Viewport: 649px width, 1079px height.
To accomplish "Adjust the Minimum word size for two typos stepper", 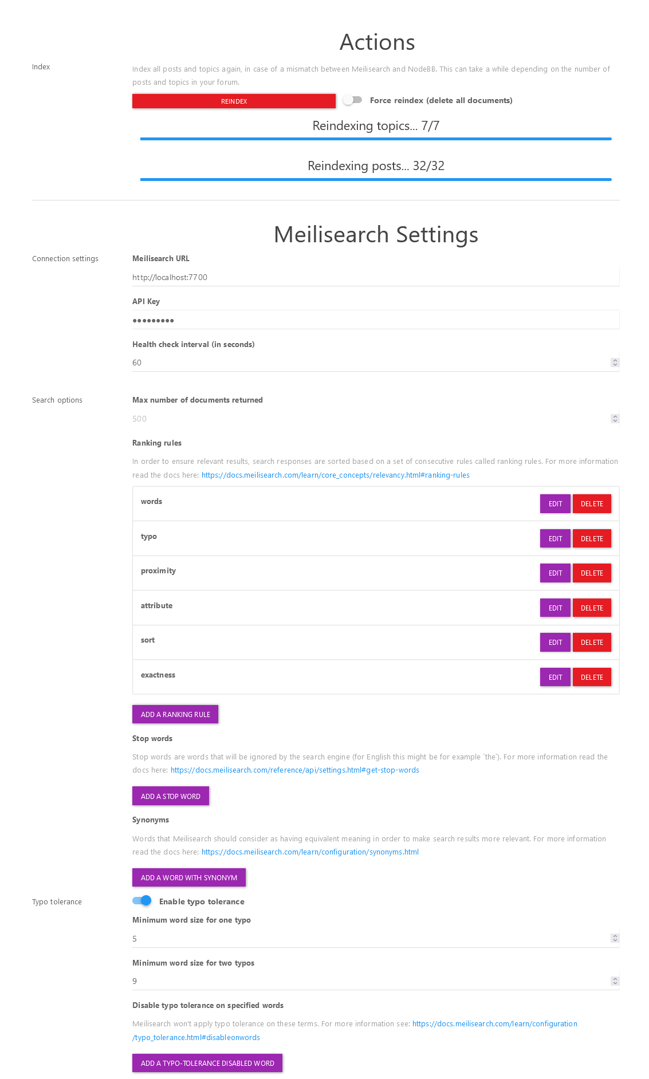I will [x=615, y=981].
